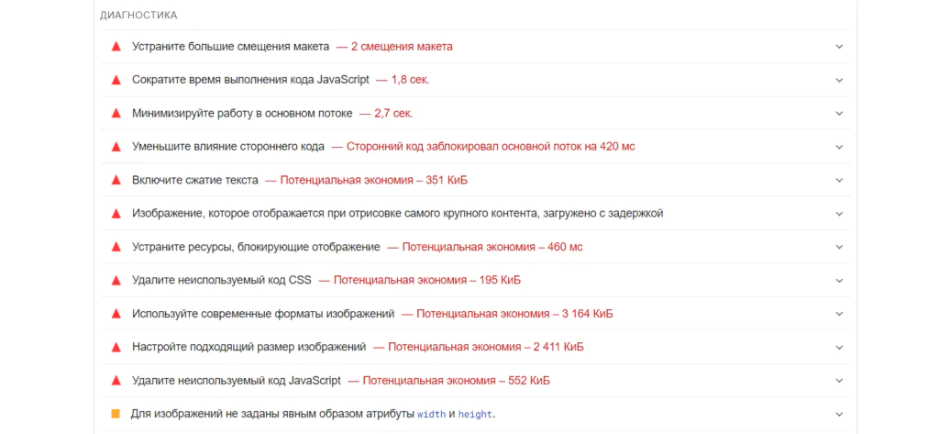
Task: Expand chevron for unused JavaScript audit
Action: 839,381
